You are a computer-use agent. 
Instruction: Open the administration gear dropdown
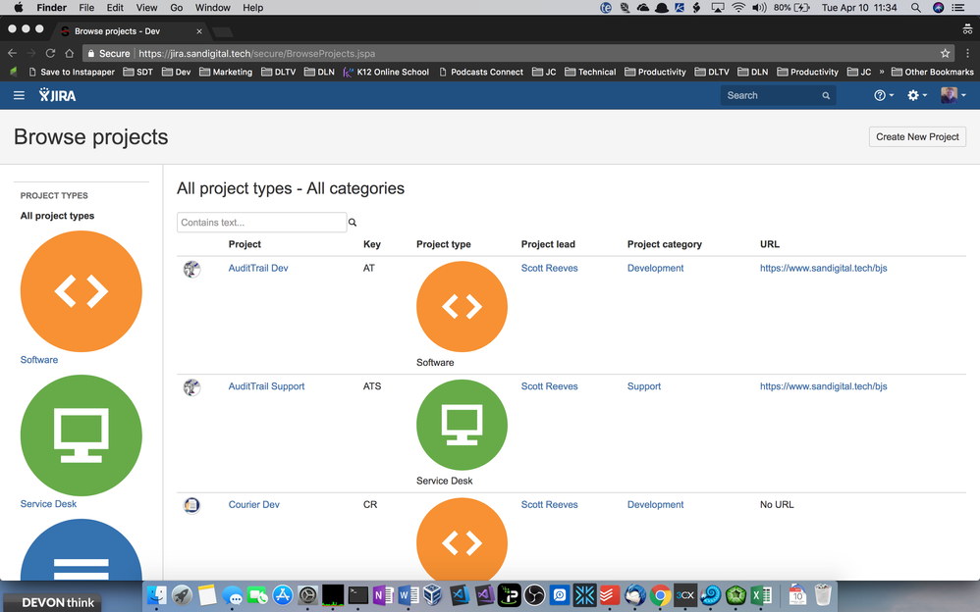click(x=917, y=95)
